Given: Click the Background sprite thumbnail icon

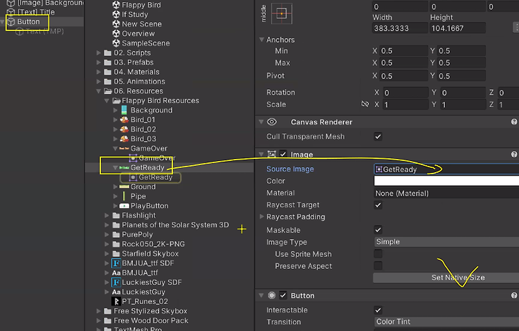Looking at the screenshot, I should 124,110.
